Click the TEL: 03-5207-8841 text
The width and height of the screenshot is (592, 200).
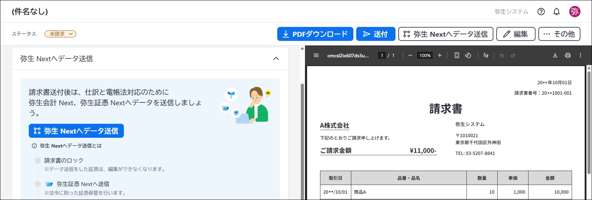coord(475,153)
